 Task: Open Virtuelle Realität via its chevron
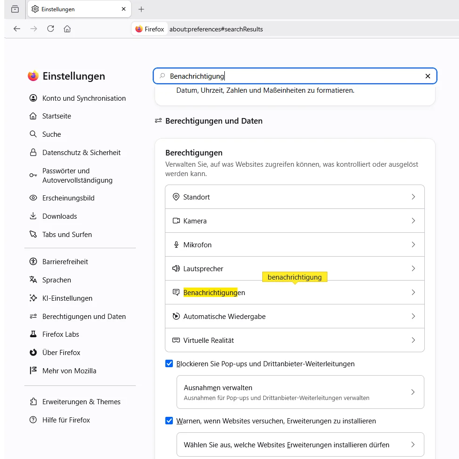pyautogui.click(x=413, y=340)
